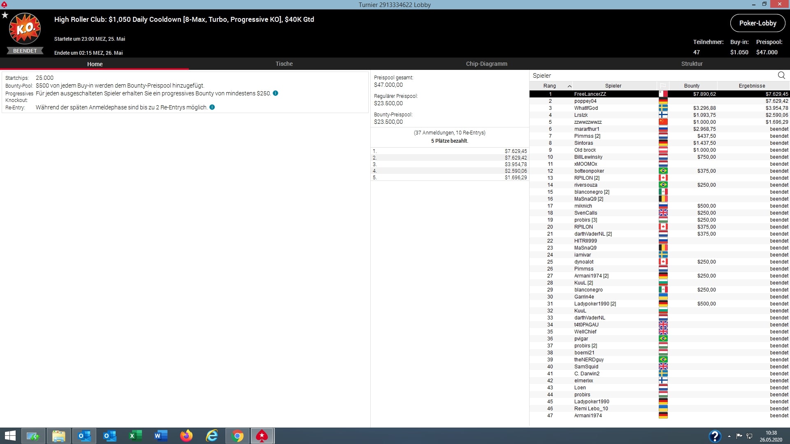Toggle Rang column sort arrow
Screen dimensions: 790x444
(569, 86)
